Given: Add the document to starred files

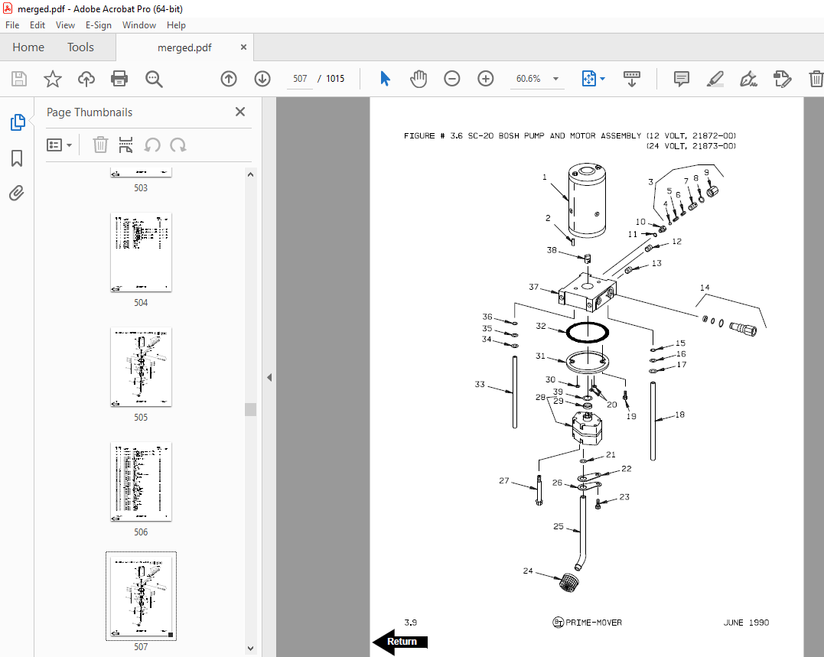Looking at the screenshot, I should 53,79.
